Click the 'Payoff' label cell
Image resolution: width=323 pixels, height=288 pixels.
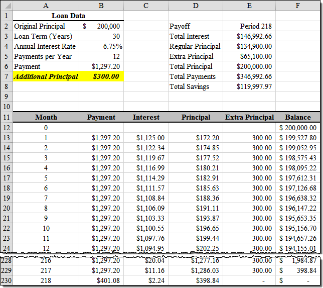(x=196, y=26)
